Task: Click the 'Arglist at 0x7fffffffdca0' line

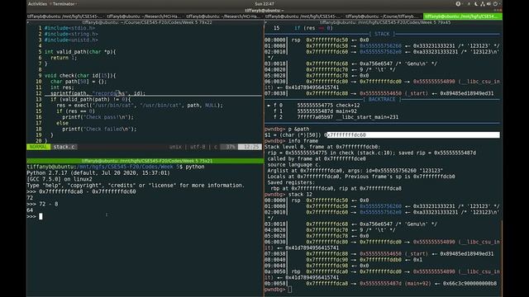Action: pos(355,171)
